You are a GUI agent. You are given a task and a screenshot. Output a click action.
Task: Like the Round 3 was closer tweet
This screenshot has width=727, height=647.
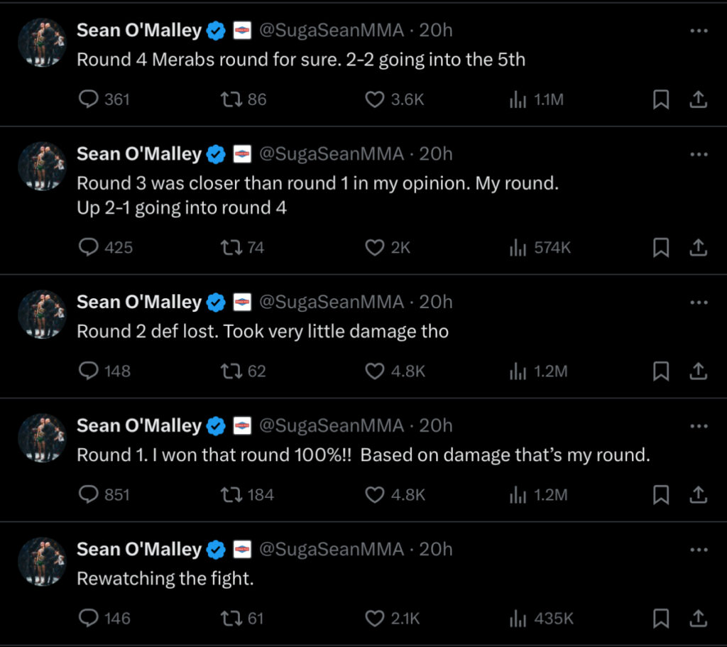tap(388, 247)
